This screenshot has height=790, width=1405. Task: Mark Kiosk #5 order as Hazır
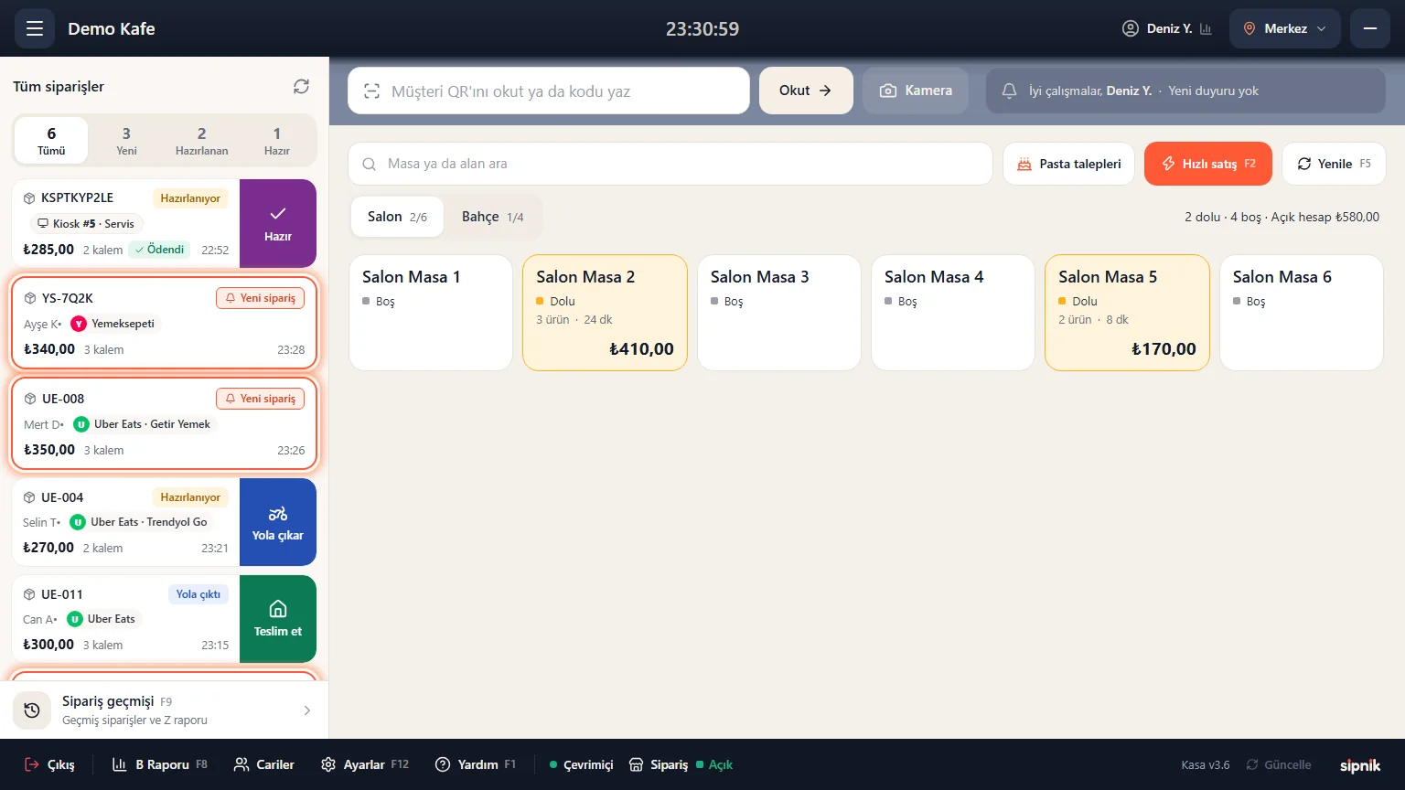tap(278, 223)
